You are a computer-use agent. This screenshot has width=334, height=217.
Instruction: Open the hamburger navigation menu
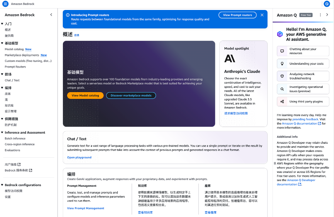5,4
